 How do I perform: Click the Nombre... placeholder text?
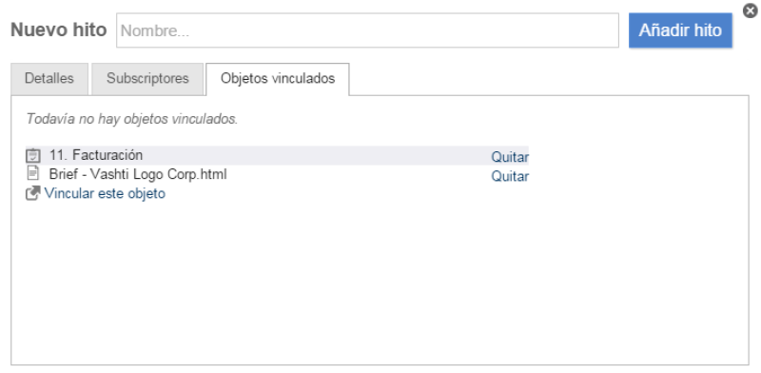tap(155, 31)
